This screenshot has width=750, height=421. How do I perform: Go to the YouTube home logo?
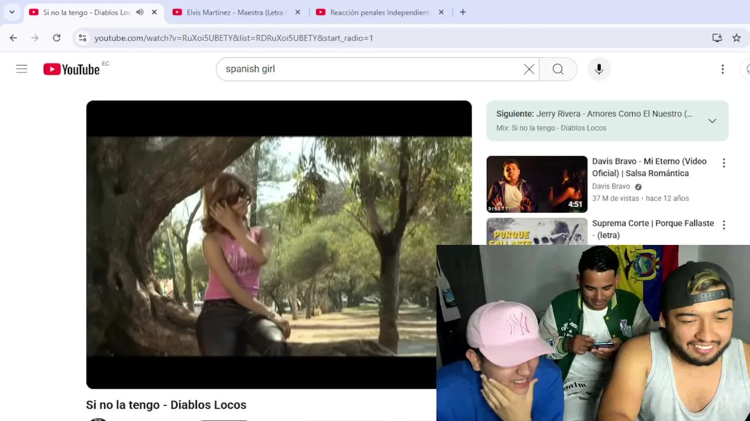coord(71,69)
